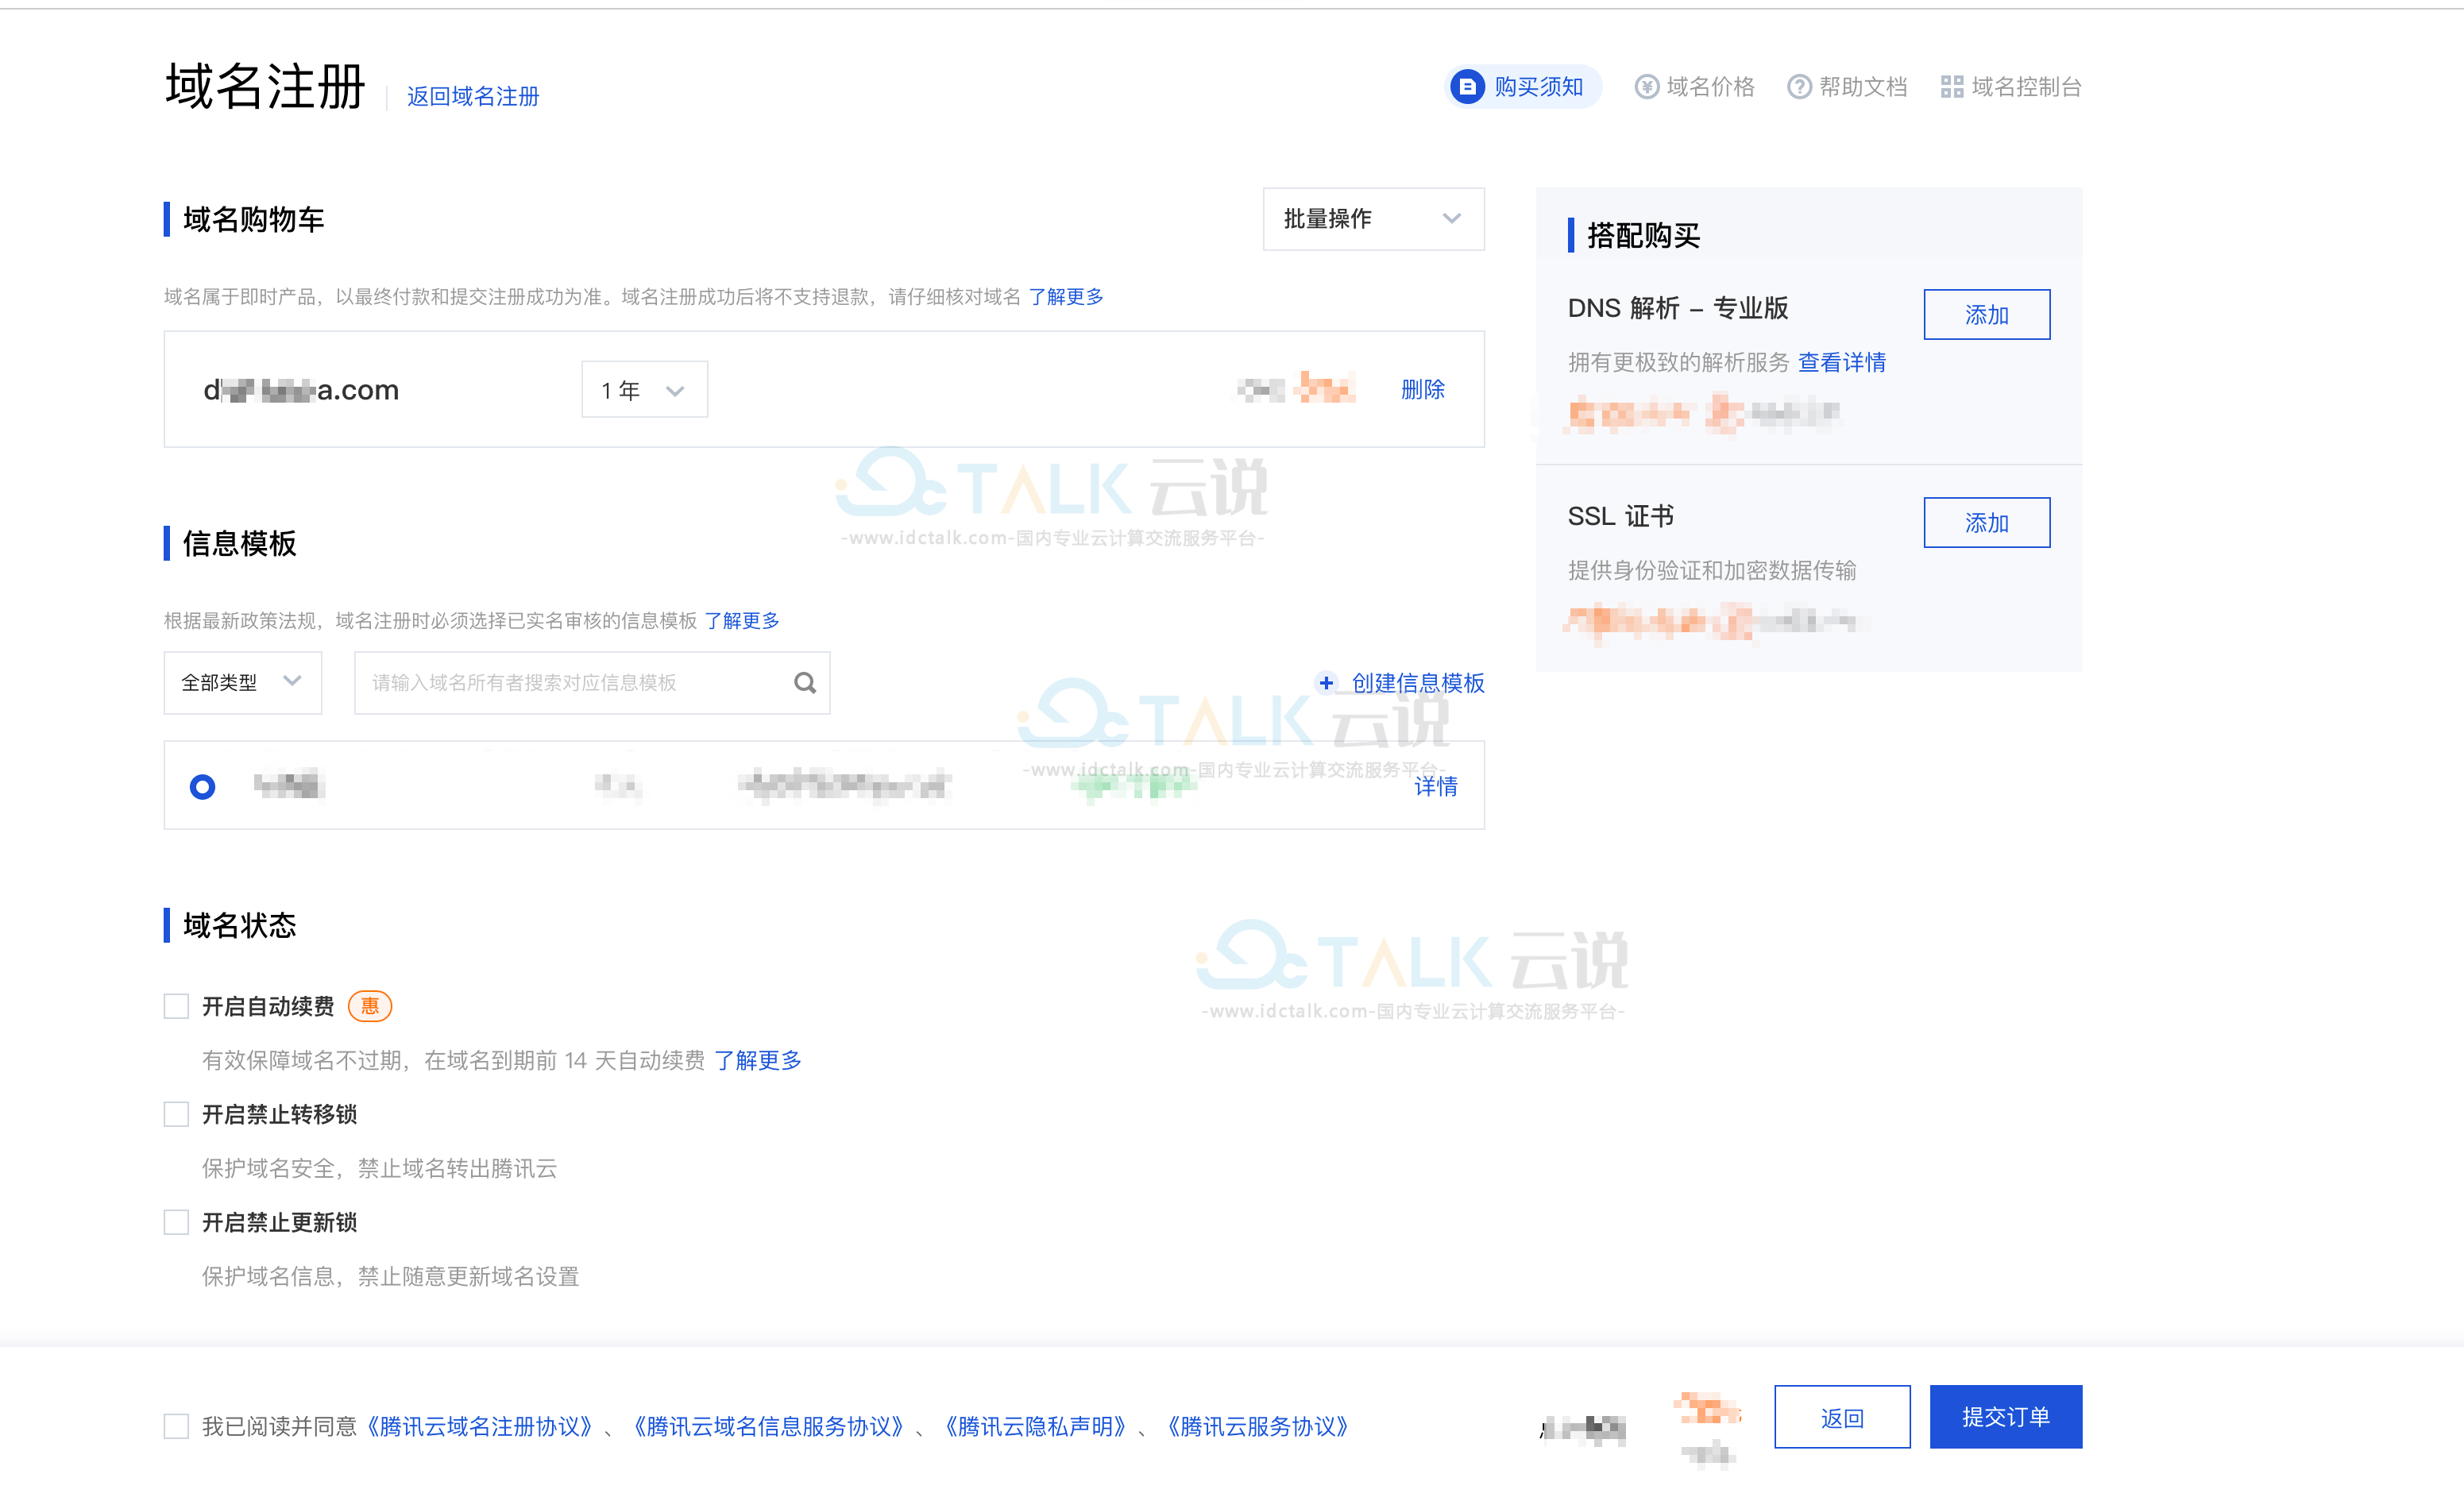Open the 1 年 registration period dropdown

(x=644, y=389)
